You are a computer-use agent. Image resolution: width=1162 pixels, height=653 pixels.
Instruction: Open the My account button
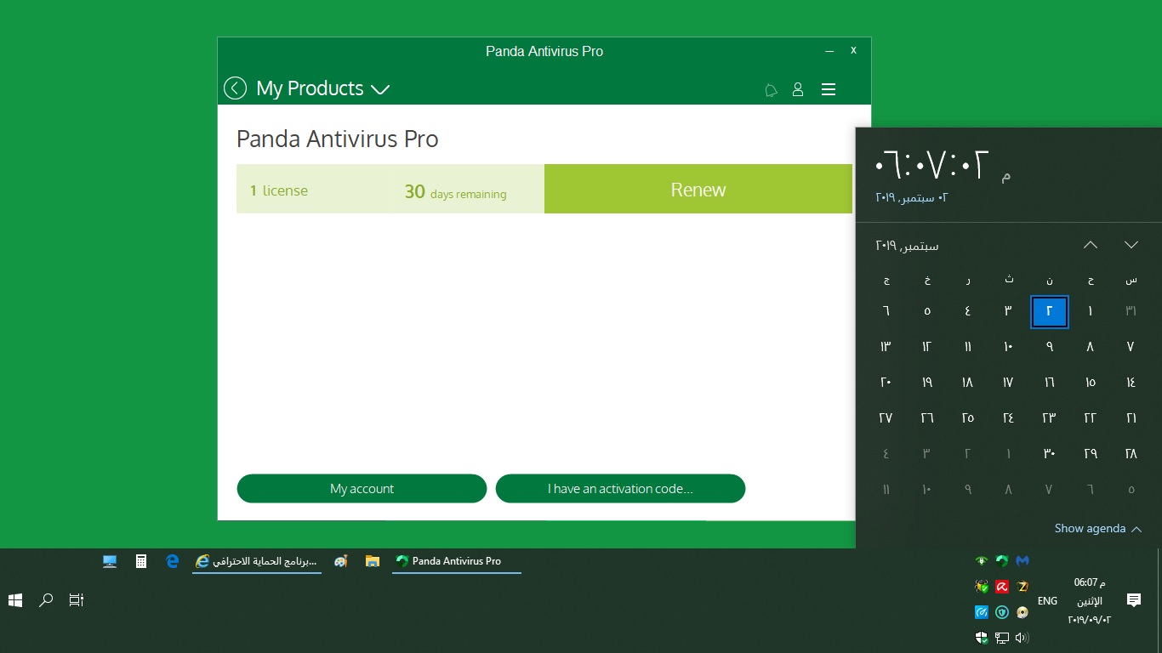[362, 489]
